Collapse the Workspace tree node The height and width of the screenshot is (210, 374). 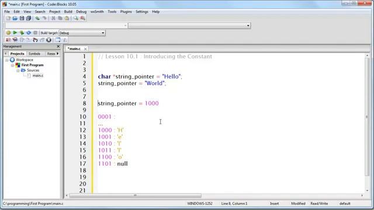[7, 60]
